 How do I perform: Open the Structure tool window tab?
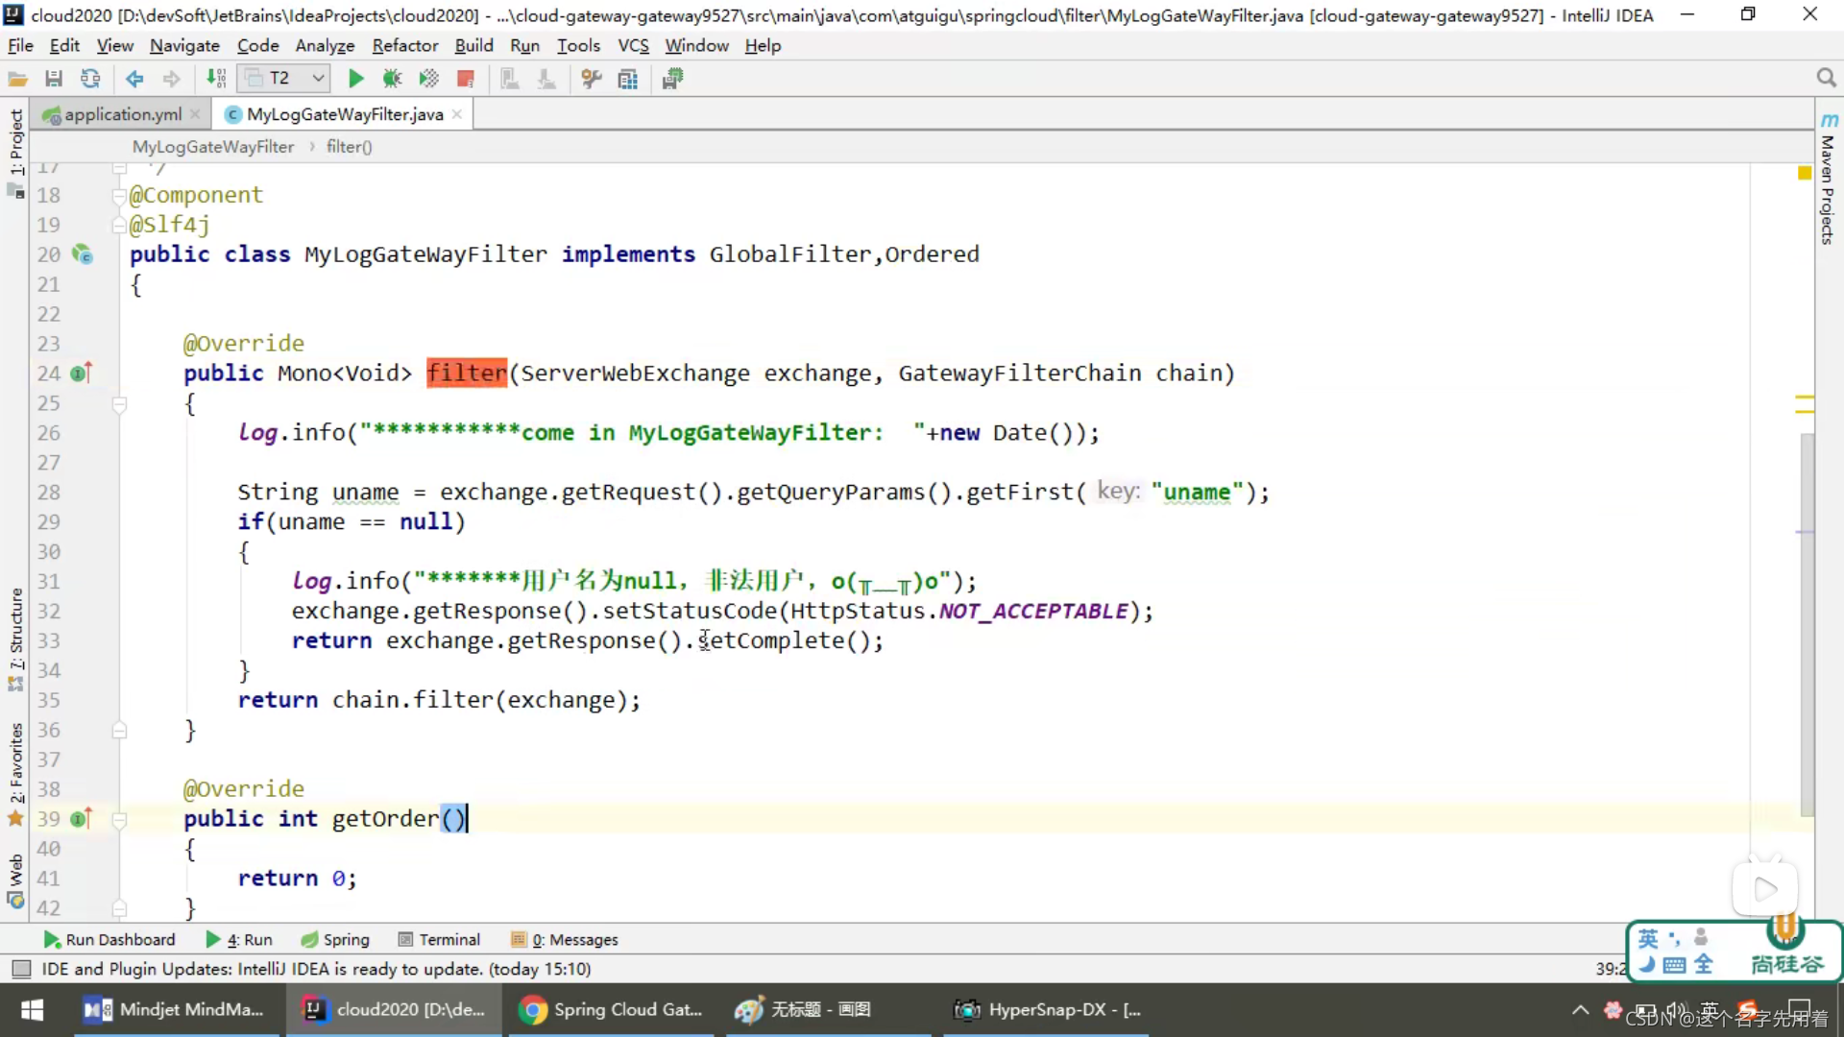[15, 638]
